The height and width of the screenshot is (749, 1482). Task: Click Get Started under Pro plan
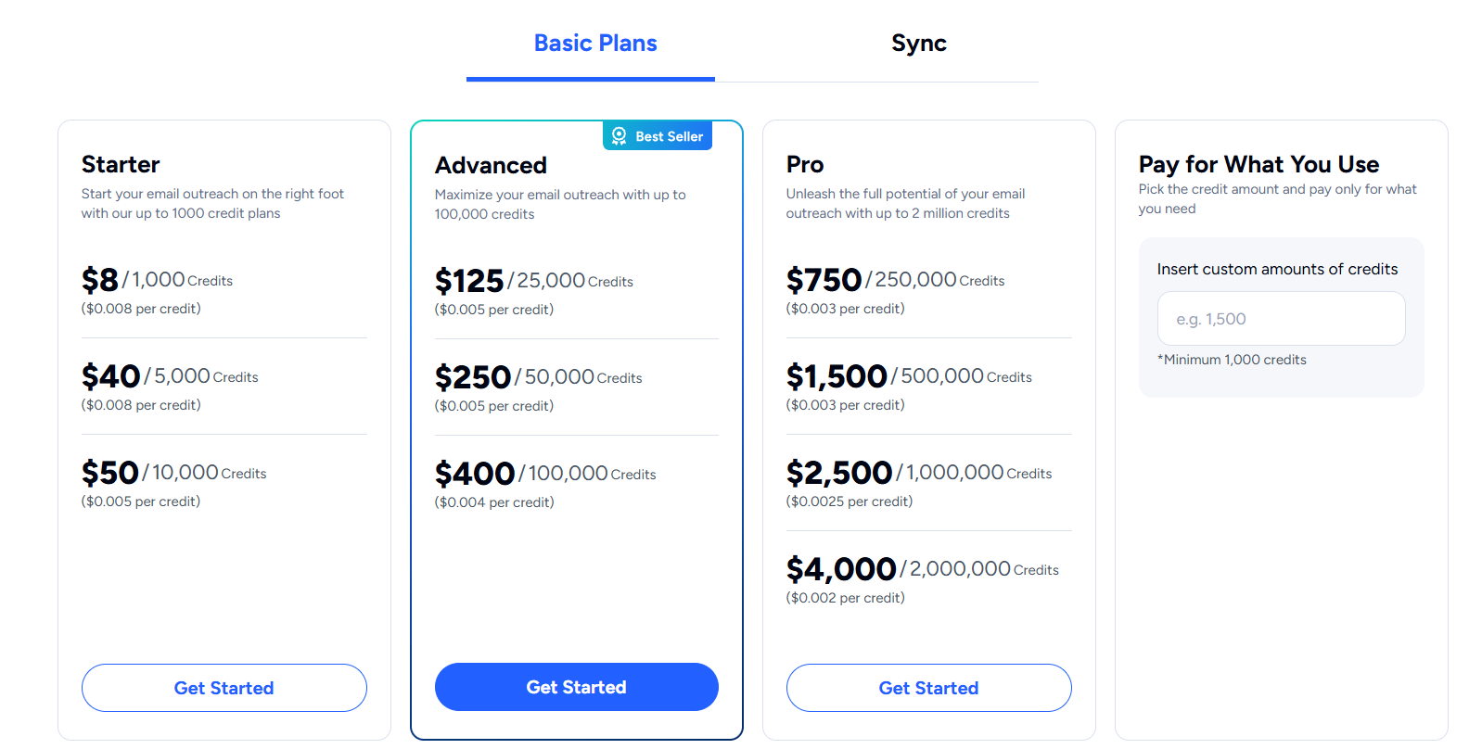click(x=928, y=688)
